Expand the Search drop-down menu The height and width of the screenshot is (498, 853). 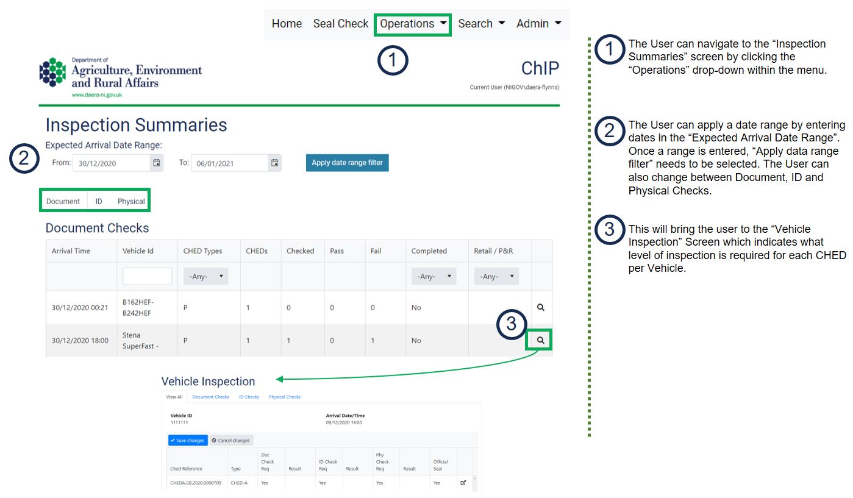(x=481, y=24)
